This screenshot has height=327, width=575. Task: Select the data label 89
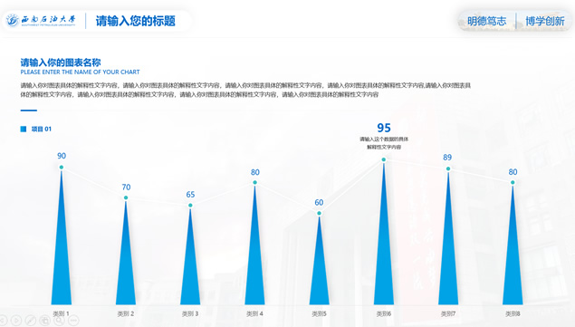(447, 157)
